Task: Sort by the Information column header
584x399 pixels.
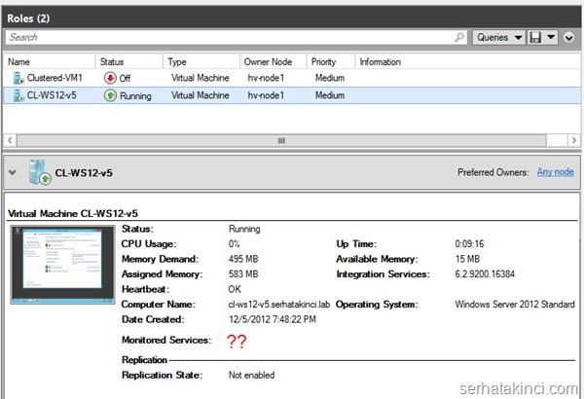Action: click(x=468, y=62)
